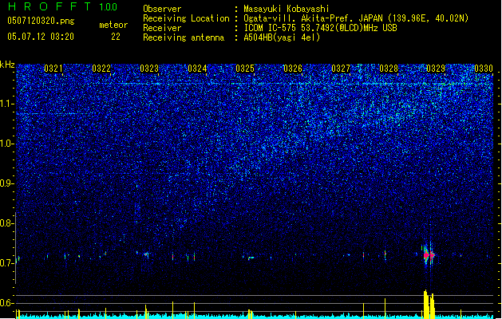Select the filename 0507120320.png
Viewport: 502px width, 319px height.
[x=41, y=21]
